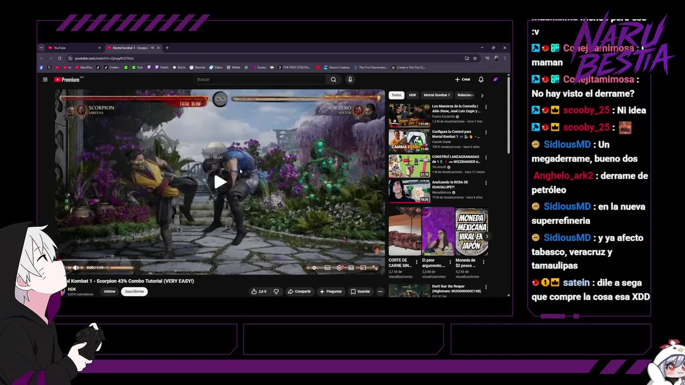
Task: Open the Nexon Creators bookmark
Action: 336,67
